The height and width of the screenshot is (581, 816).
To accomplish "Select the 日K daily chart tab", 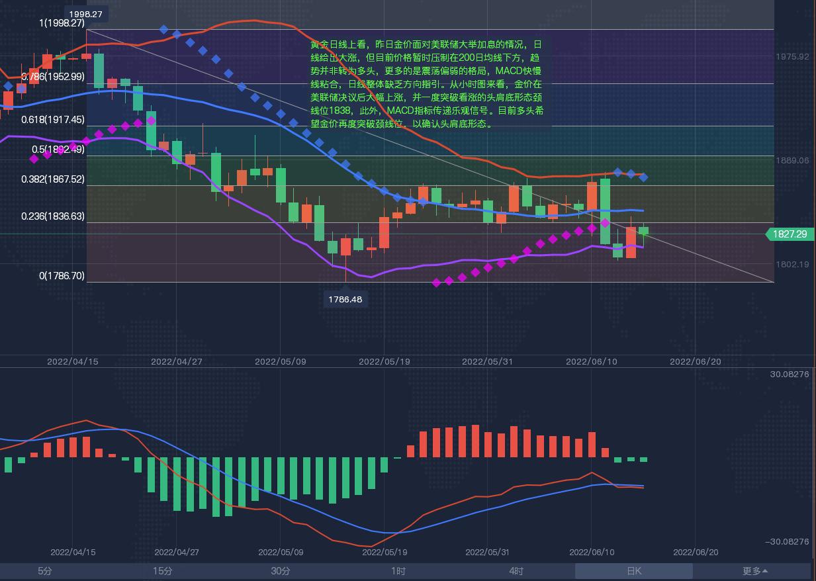I will point(634,571).
